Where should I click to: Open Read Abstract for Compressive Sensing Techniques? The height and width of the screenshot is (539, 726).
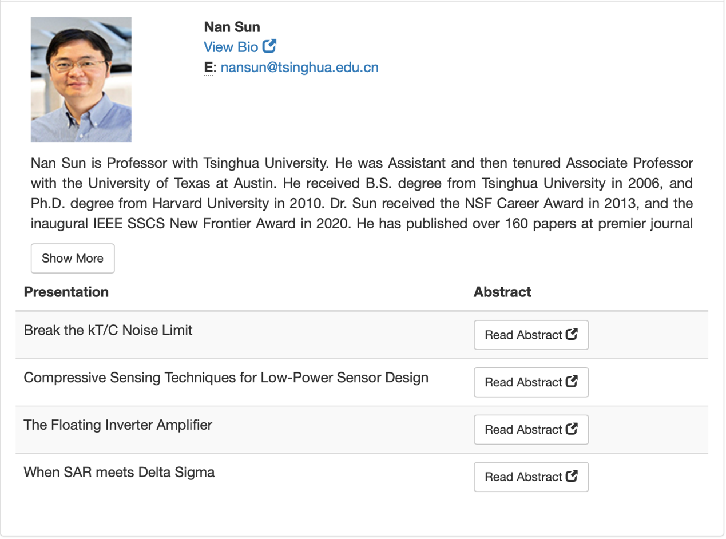(x=523, y=382)
